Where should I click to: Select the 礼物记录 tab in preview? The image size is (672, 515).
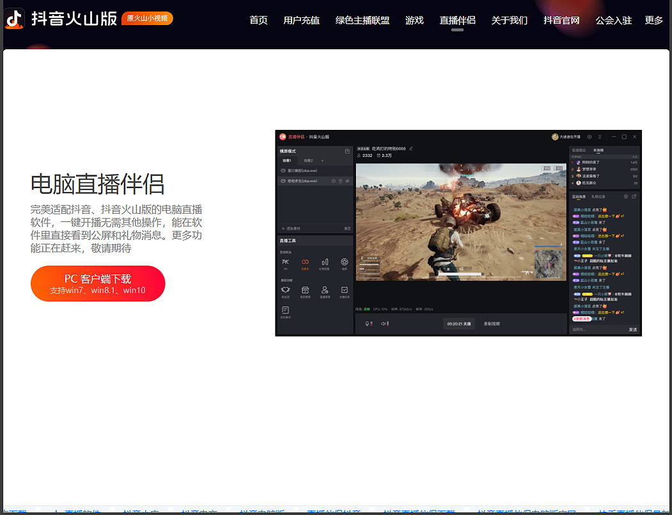[598, 196]
